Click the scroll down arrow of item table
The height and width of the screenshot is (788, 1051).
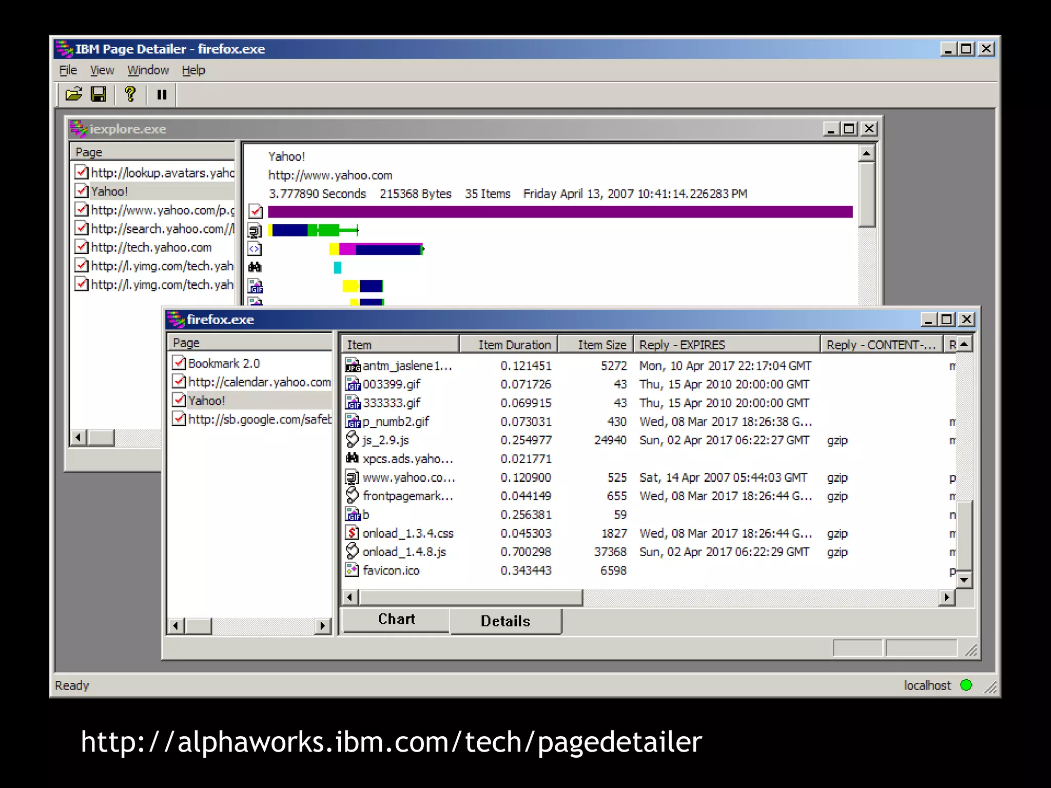click(964, 580)
